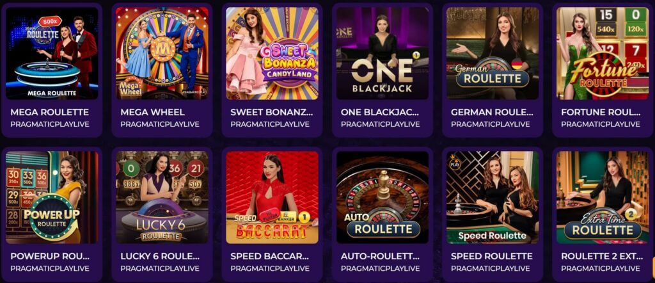Image resolution: width=655 pixels, height=283 pixels.
Task: Open Sweet Bonanza Candyland thumbnail
Action: click(x=272, y=53)
